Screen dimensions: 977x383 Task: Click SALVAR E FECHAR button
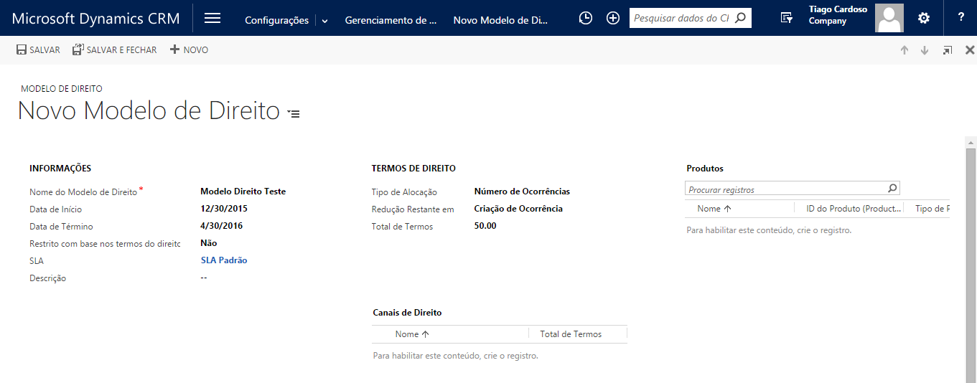(114, 50)
